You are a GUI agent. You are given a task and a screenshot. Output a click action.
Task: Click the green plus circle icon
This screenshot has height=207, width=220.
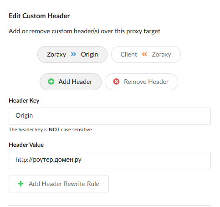pyautogui.click(x=51, y=82)
